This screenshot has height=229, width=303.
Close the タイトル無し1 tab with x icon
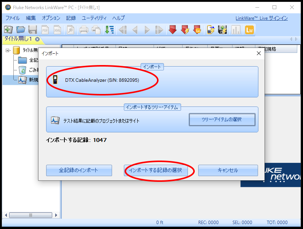click(x=37, y=39)
